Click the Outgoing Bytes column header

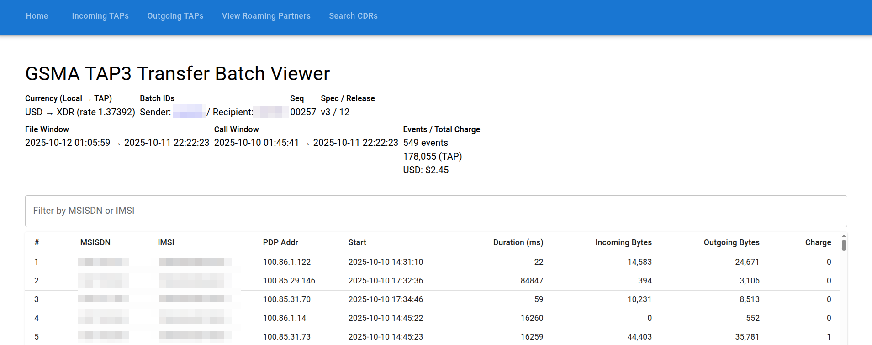(731, 242)
